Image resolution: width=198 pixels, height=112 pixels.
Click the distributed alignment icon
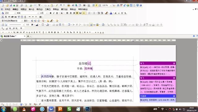point(80,13)
